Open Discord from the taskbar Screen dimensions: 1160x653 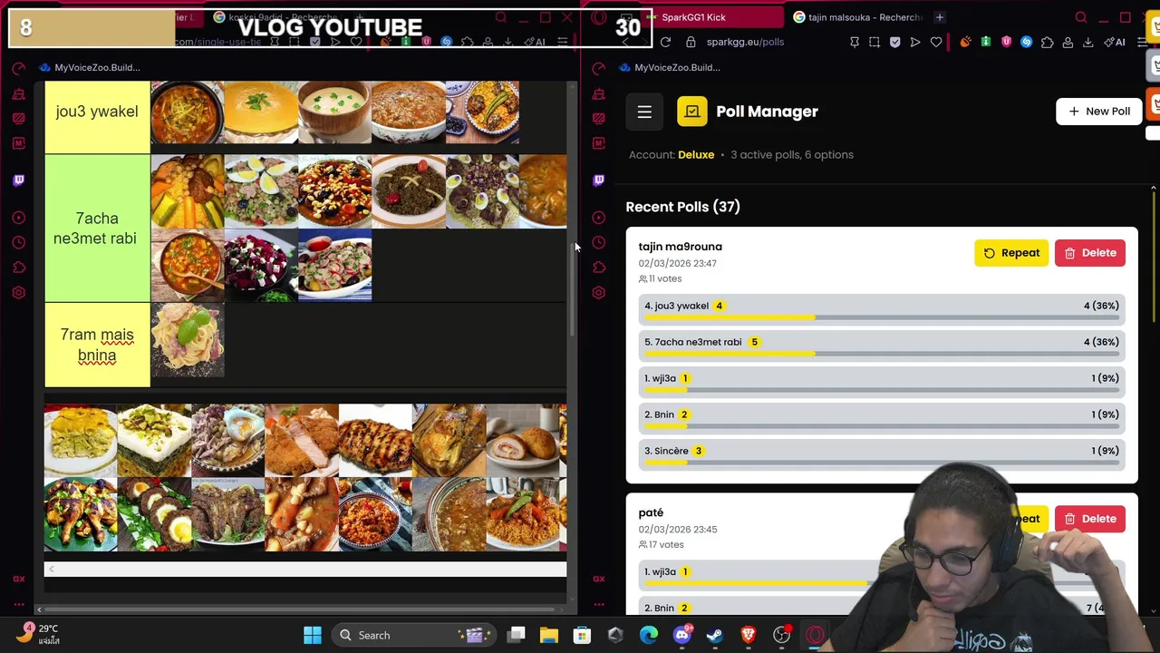(x=681, y=635)
